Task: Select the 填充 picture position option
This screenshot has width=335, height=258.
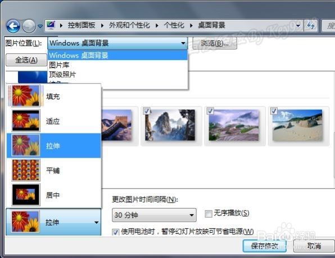Action: (54, 96)
